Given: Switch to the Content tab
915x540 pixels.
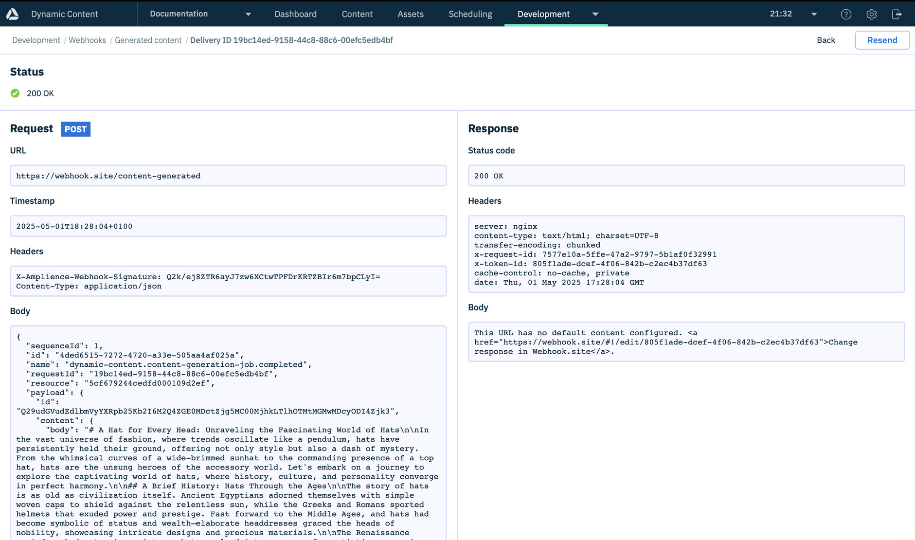Looking at the screenshot, I should pos(357,14).
